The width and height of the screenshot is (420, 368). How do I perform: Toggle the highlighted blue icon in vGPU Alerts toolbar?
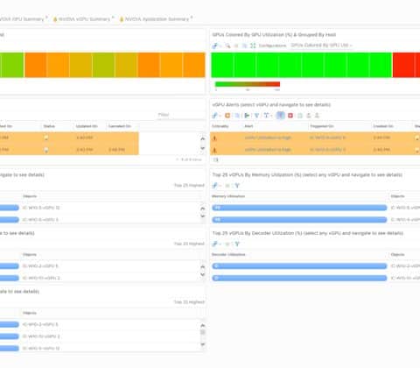click(280, 116)
